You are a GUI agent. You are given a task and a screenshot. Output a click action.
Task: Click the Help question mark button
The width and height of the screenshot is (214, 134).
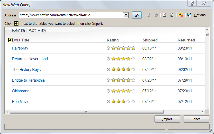click(x=192, y=3)
